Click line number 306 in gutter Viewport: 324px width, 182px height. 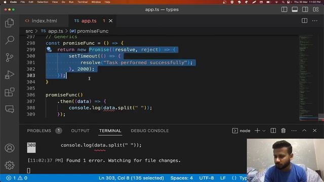(31, 95)
